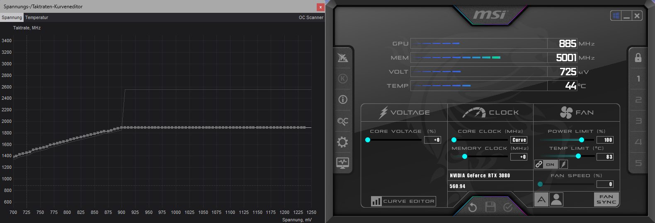Click the Core Clock 'Curve' field
This screenshot has width=655, height=223.
click(519, 140)
